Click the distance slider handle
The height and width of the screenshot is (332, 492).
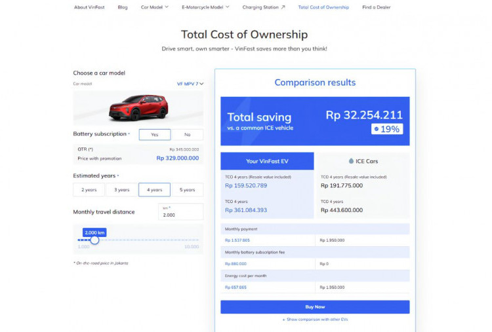coord(94,240)
